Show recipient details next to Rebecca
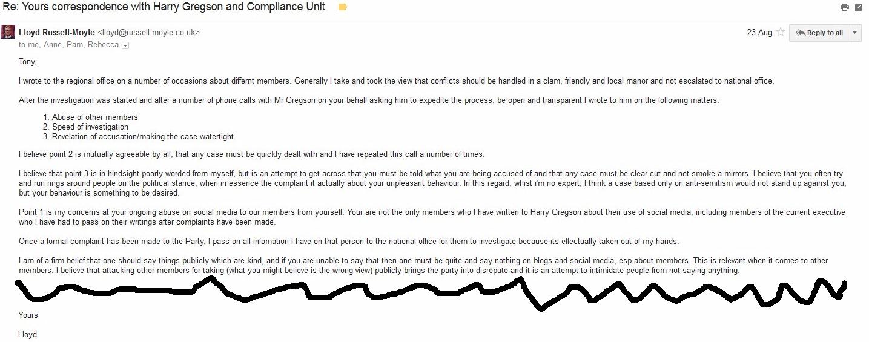The image size is (869, 342). point(125,45)
